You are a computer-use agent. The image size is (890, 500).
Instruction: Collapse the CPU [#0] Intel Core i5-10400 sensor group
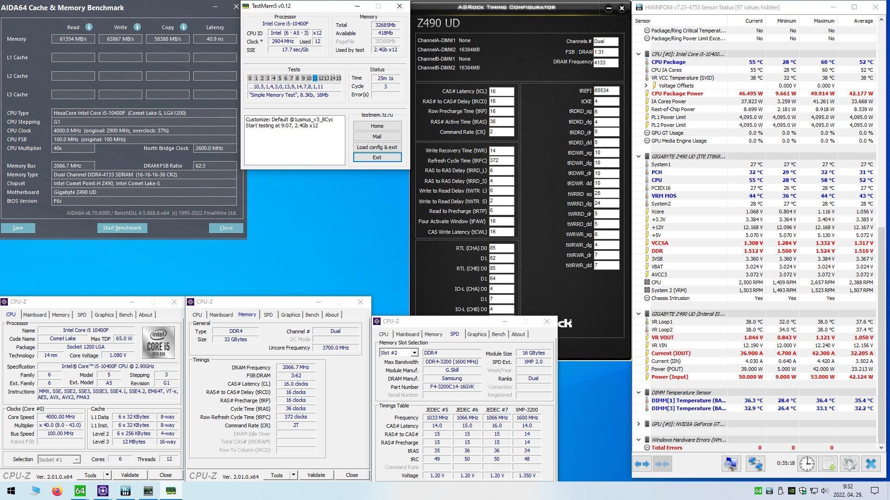tap(639, 54)
